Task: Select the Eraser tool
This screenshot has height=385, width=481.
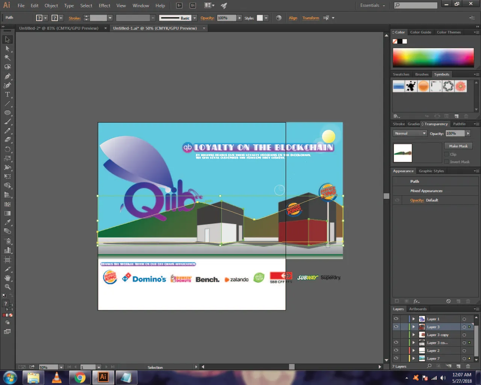Action: point(7,140)
